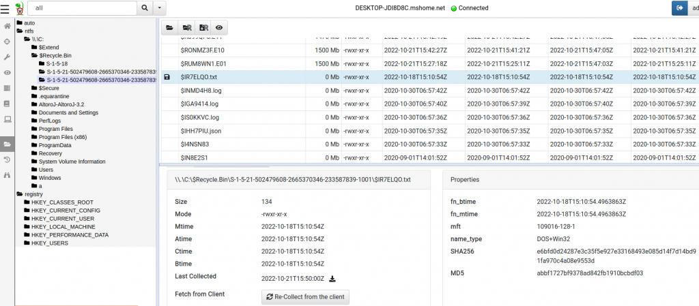Viewport: 699px width, 306px height.
Task: Open the .equarantine folder
Action: [51, 96]
